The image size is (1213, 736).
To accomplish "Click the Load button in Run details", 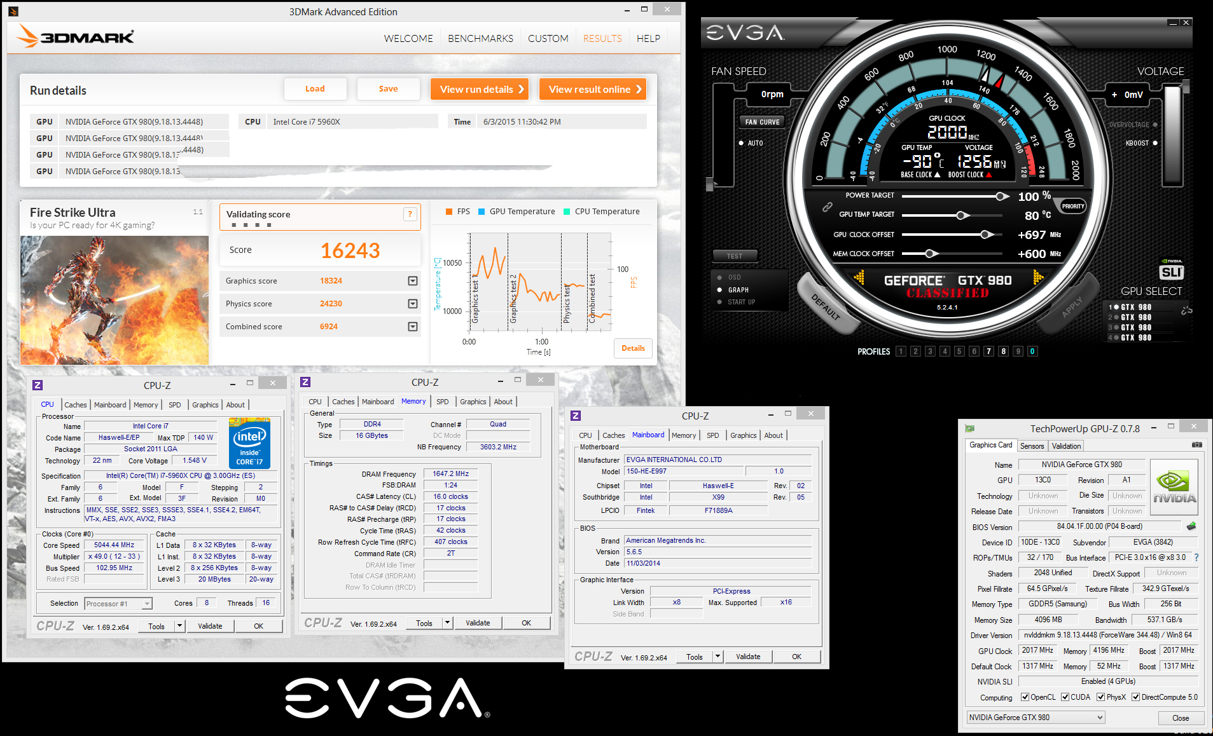I will pos(315,89).
